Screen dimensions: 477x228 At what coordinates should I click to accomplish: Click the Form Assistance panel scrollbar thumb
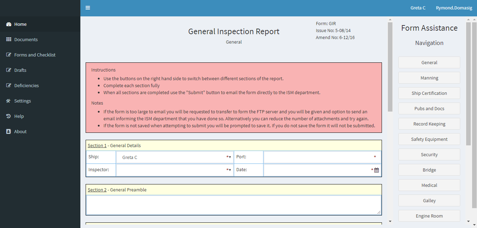point(469,84)
